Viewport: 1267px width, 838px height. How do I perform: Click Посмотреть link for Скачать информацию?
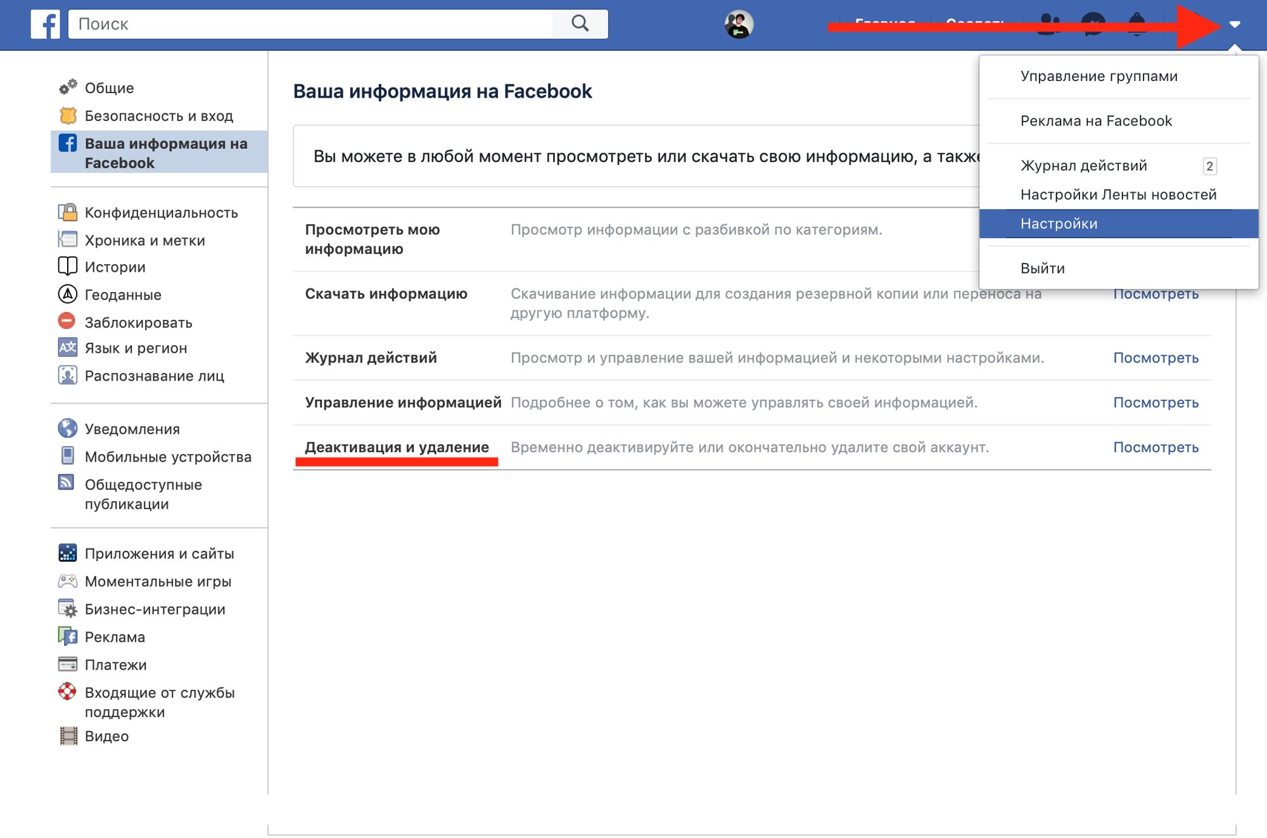(x=1156, y=294)
